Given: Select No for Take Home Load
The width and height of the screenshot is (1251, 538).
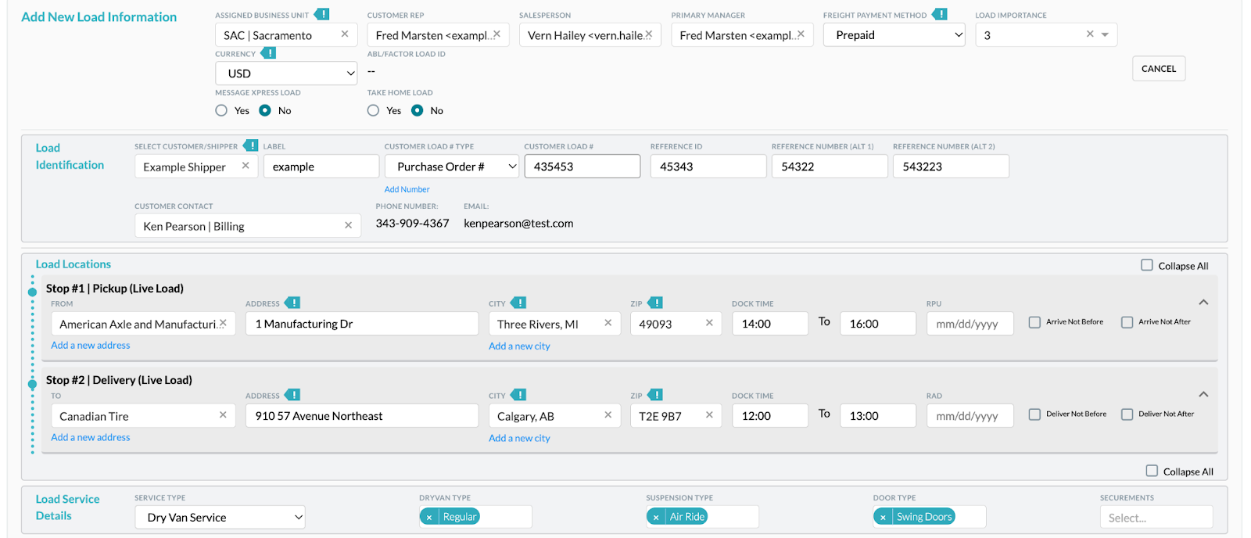Looking at the screenshot, I should pyautogui.click(x=417, y=110).
